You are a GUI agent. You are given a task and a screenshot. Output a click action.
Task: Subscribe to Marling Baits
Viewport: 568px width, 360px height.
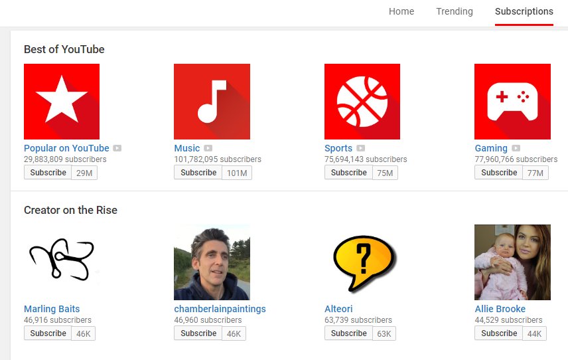coord(48,333)
